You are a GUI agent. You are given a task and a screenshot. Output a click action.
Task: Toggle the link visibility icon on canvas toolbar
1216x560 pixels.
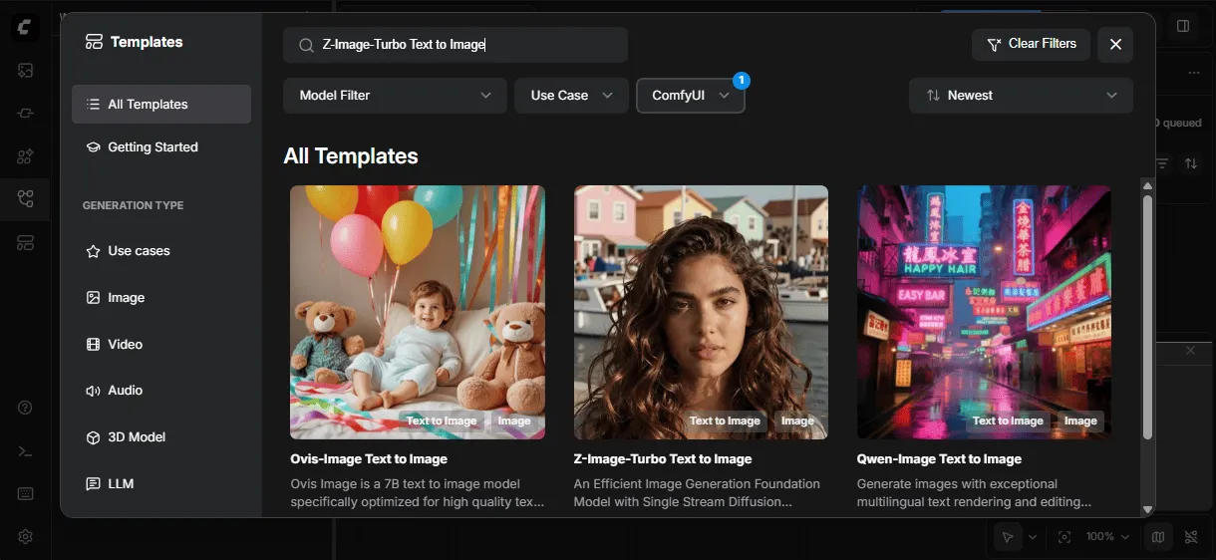[x=1191, y=537]
